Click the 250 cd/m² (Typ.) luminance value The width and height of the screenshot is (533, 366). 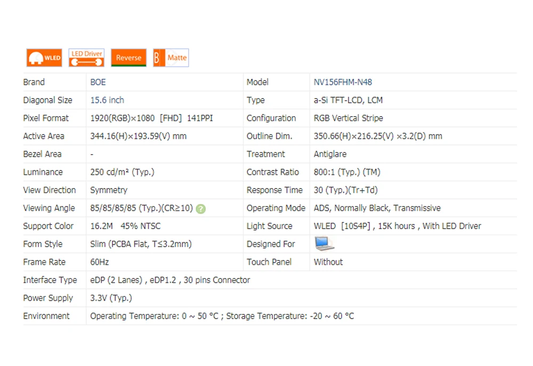(122, 172)
